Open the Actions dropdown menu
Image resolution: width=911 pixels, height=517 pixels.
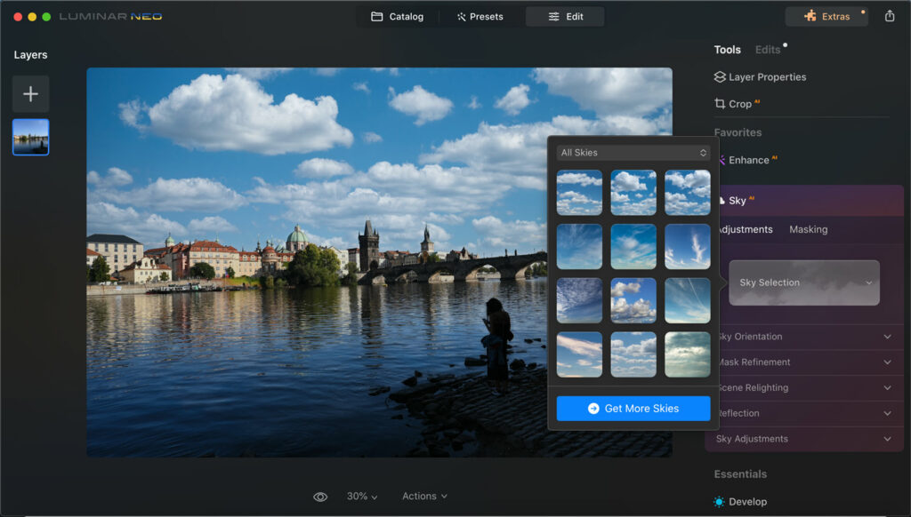[x=424, y=497]
